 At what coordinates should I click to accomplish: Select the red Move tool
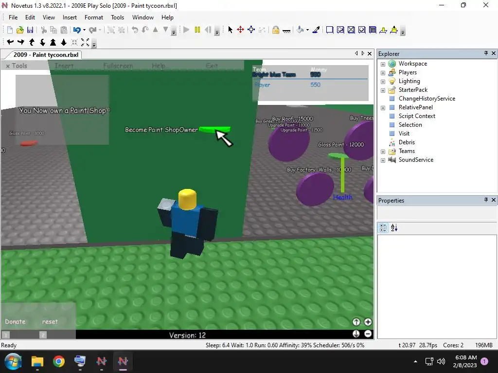click(240, 30)
